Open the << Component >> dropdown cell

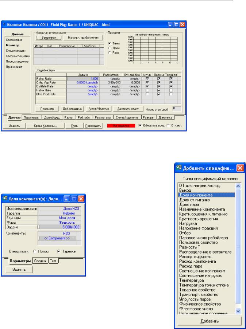tap(57, 238)
